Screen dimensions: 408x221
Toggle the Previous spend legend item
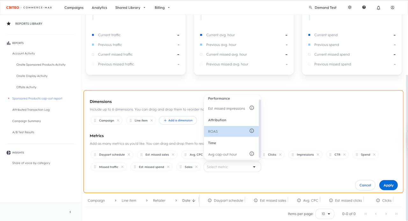[x=326, y=45]
